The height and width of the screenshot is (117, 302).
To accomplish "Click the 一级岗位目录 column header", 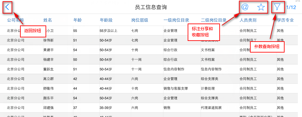I will pyautogui.click(x=176, y=20).
